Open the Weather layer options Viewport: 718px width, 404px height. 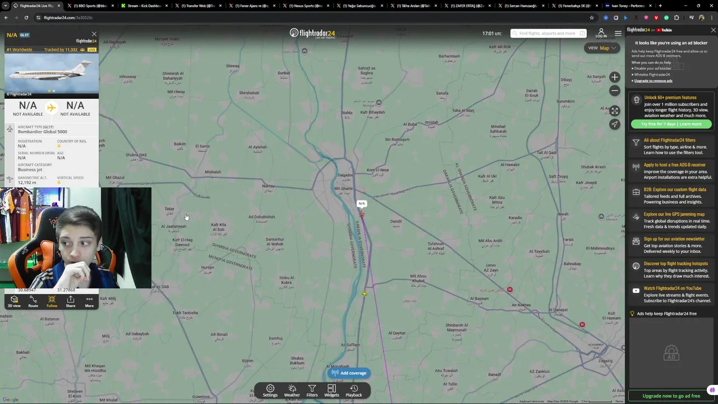(x=292, y=391)
